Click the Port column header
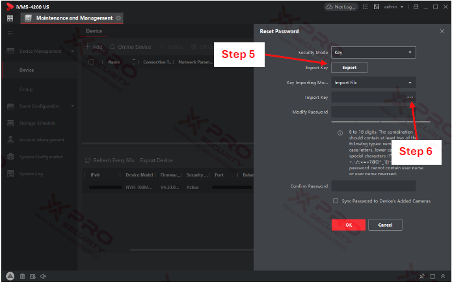Image resolution: width=452 pixels, height=282 pixels. pyautogui.click(x=219, y=175)
